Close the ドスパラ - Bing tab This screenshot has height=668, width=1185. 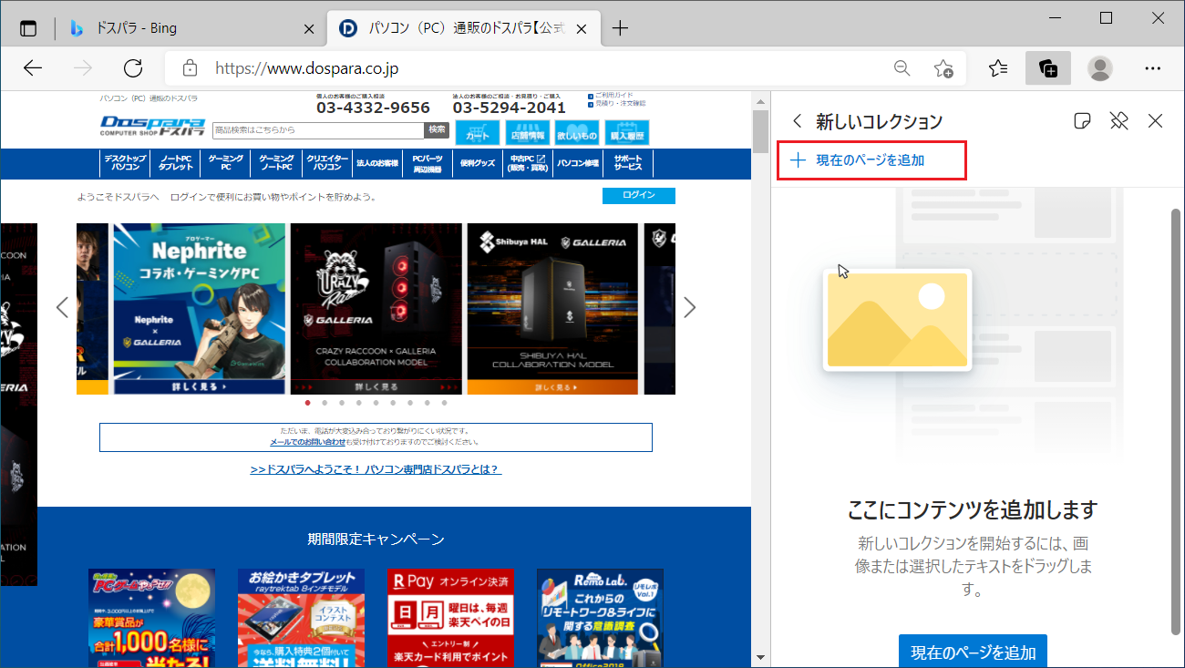(x=309, y=28)
